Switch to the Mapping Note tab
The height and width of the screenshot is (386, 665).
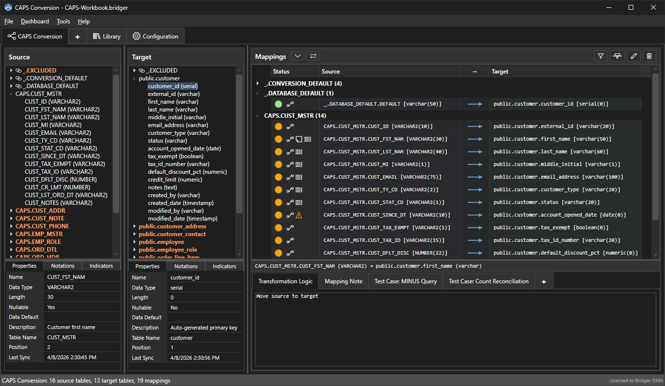pyautogui.click(x=344, y=281)
